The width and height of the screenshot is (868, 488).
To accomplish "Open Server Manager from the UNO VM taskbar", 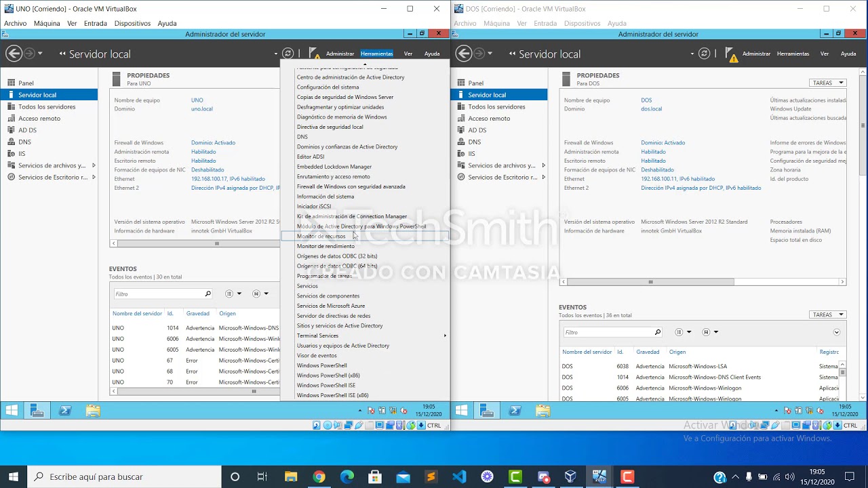I will pos(37,410).
